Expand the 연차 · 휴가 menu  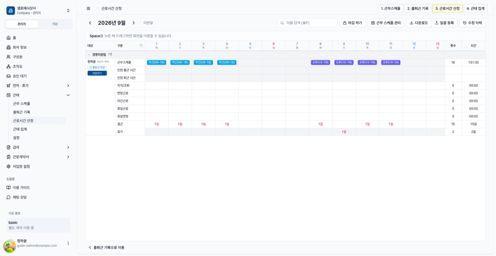coord(68,86)
